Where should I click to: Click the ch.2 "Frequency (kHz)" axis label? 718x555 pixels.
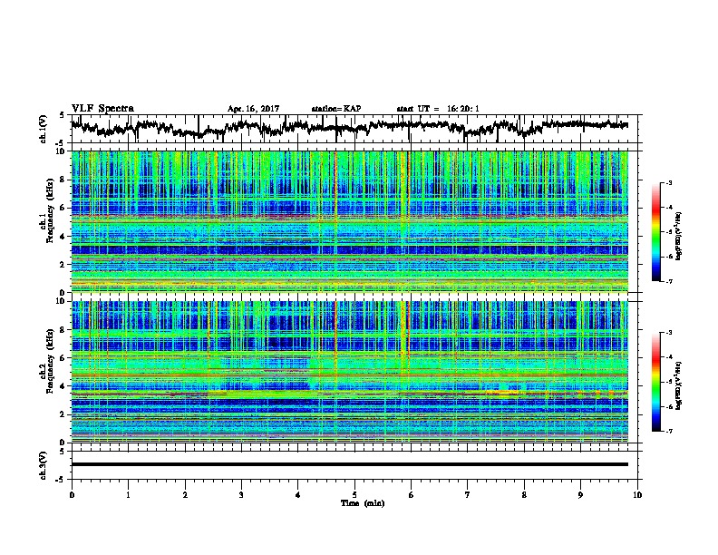pyautogui.click(x=50, y=360)
